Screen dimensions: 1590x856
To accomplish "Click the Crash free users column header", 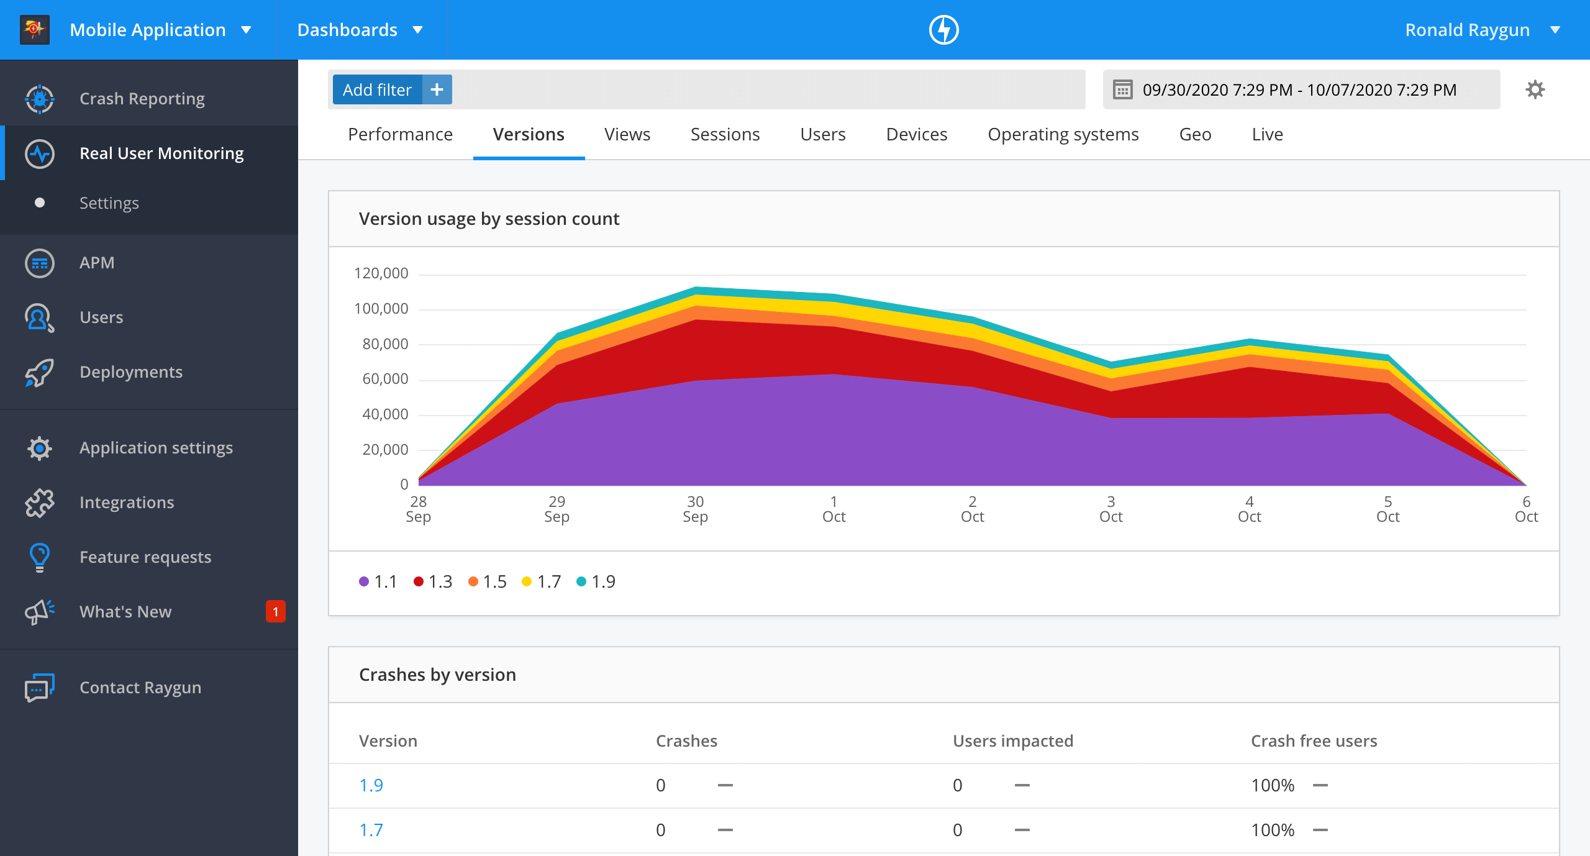I will pos(1314,741).
